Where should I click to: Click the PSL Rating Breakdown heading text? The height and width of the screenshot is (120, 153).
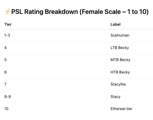pyautogui.click(x=80, y=12)
